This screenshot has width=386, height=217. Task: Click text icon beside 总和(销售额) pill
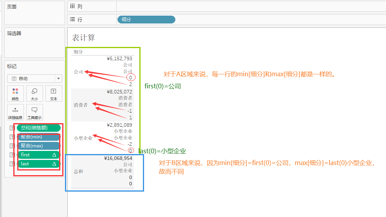[x=12, y=128]
